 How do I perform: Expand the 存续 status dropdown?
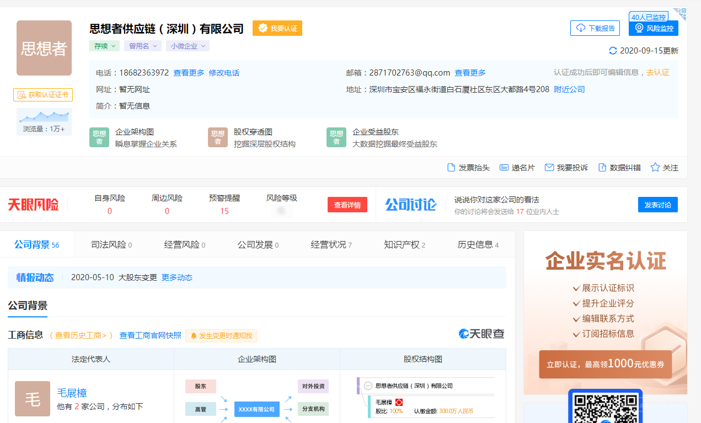(x=105, y=46)
